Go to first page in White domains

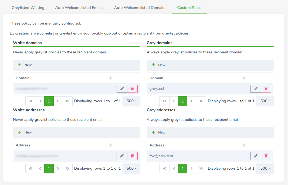coord(31,101)
